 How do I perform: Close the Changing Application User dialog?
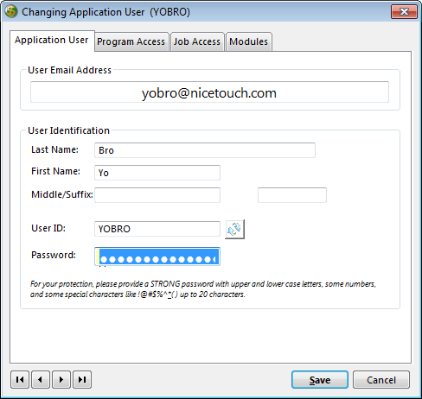404,12
